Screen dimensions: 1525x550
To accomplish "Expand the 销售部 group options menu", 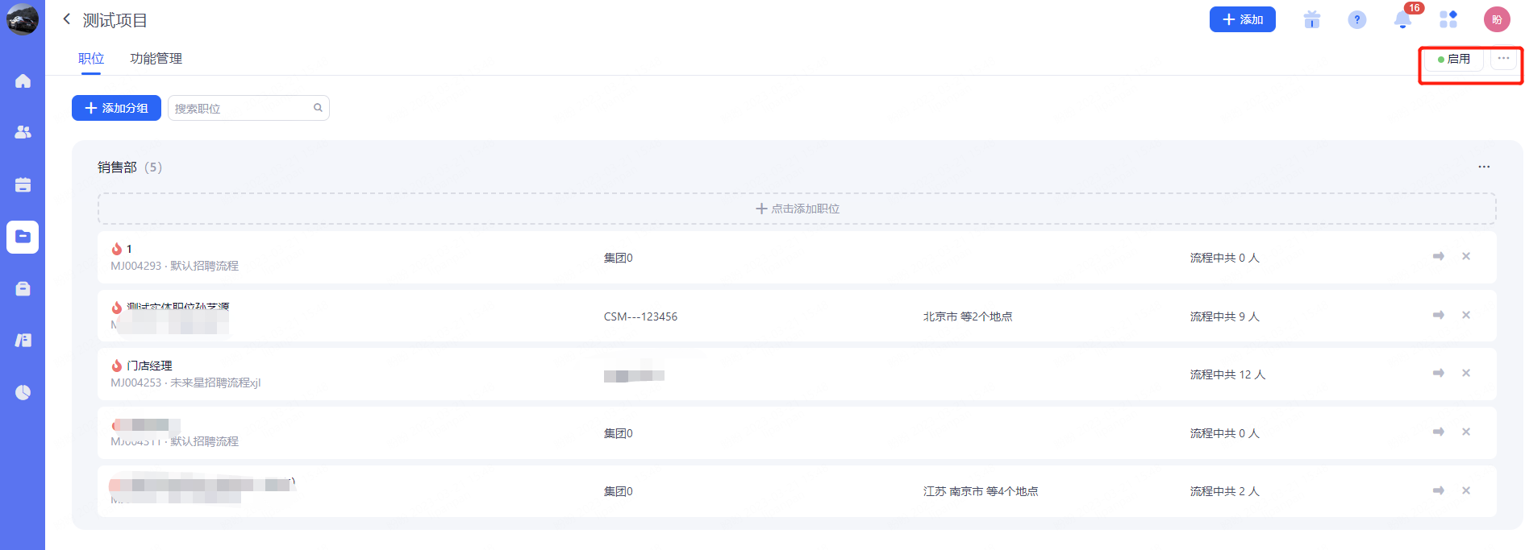I will point(1484,167).
